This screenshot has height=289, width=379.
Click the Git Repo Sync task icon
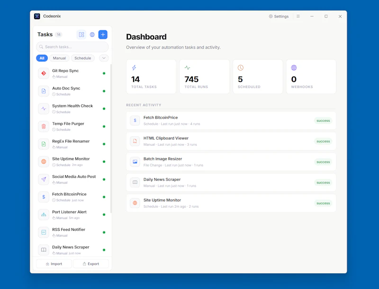[44, 73]
